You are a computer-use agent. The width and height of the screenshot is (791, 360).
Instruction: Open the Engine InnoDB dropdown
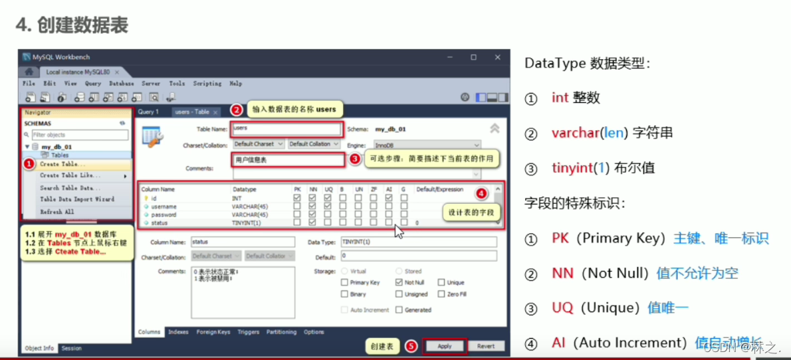click(427, 145)
